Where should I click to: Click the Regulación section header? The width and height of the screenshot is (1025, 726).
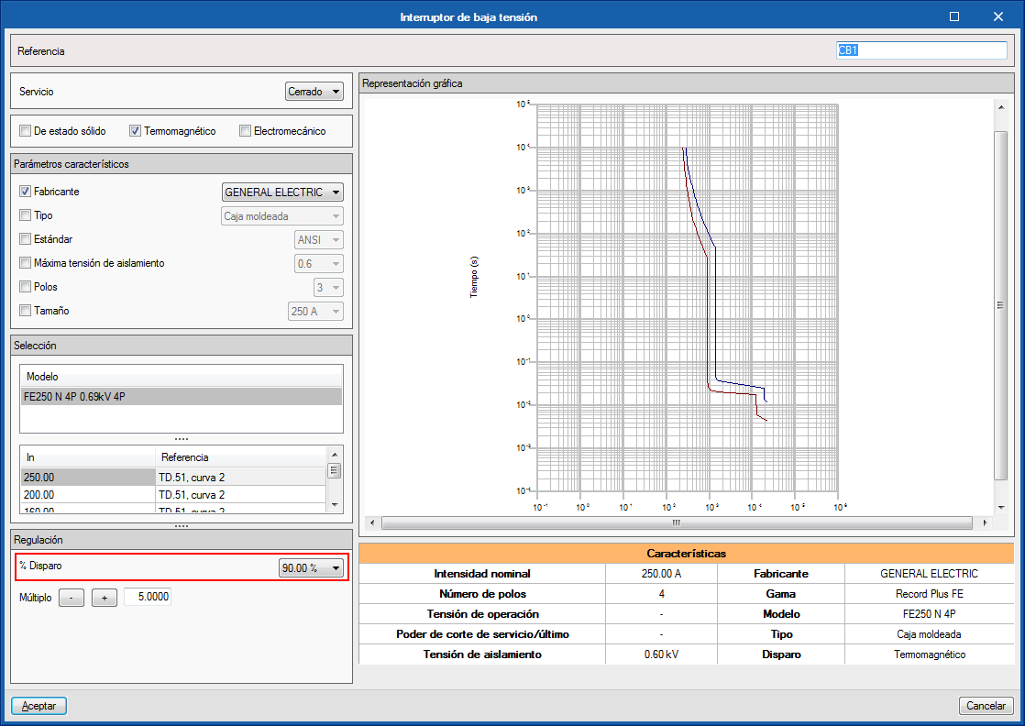[182, 540]
